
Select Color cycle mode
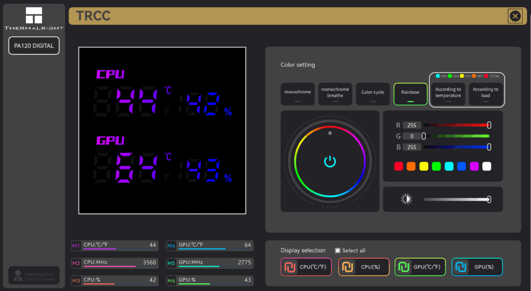pos(373,94)
